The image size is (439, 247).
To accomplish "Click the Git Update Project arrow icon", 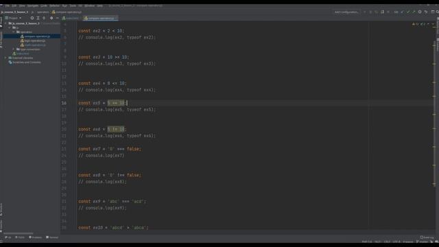I will (x=402, y=12).
